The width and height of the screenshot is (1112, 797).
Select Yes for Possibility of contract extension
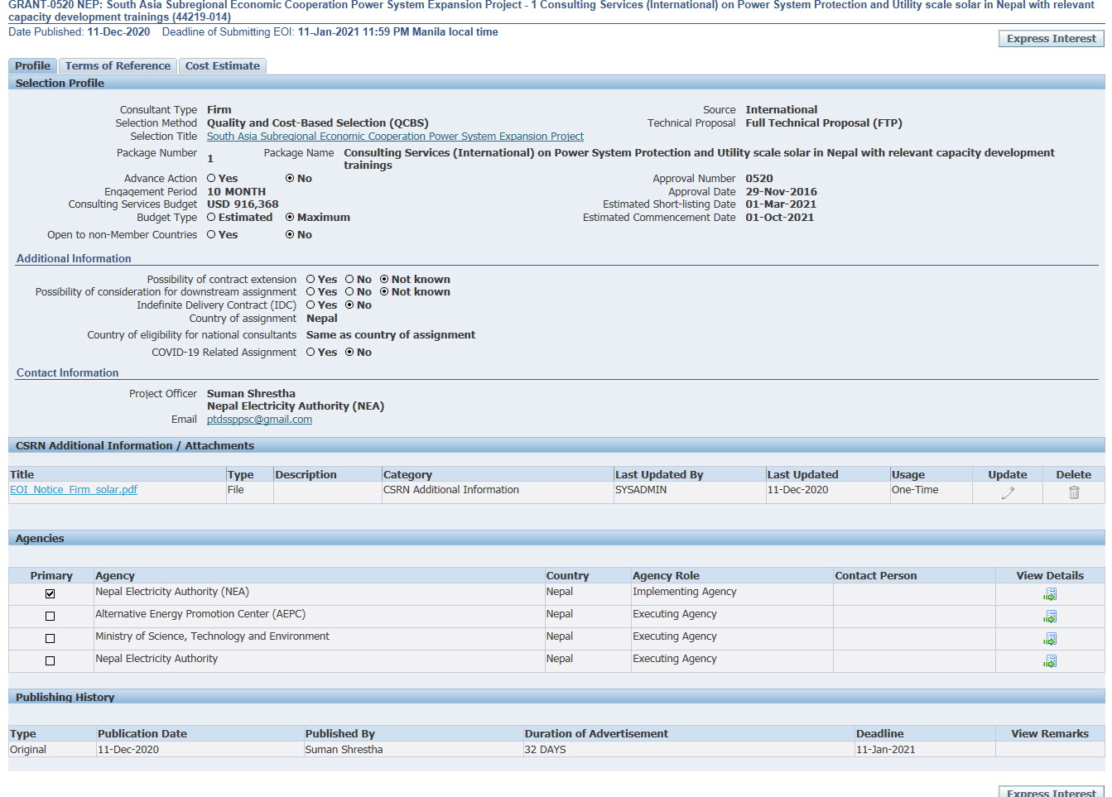pyautogui.click(x=310, y=279)
